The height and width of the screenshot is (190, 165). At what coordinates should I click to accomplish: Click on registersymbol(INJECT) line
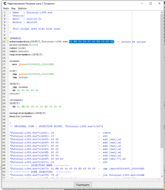point(26,55)
